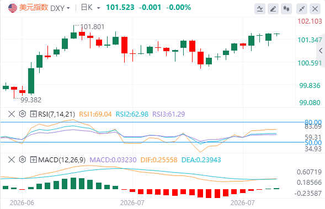Click the collapse fullscreen arrows icon
Viewport: 325px width, 209px height.
(302, 9)
